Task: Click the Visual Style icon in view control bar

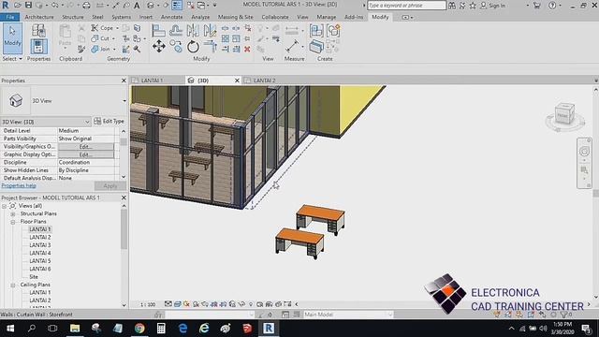Action: coord(178,304)
